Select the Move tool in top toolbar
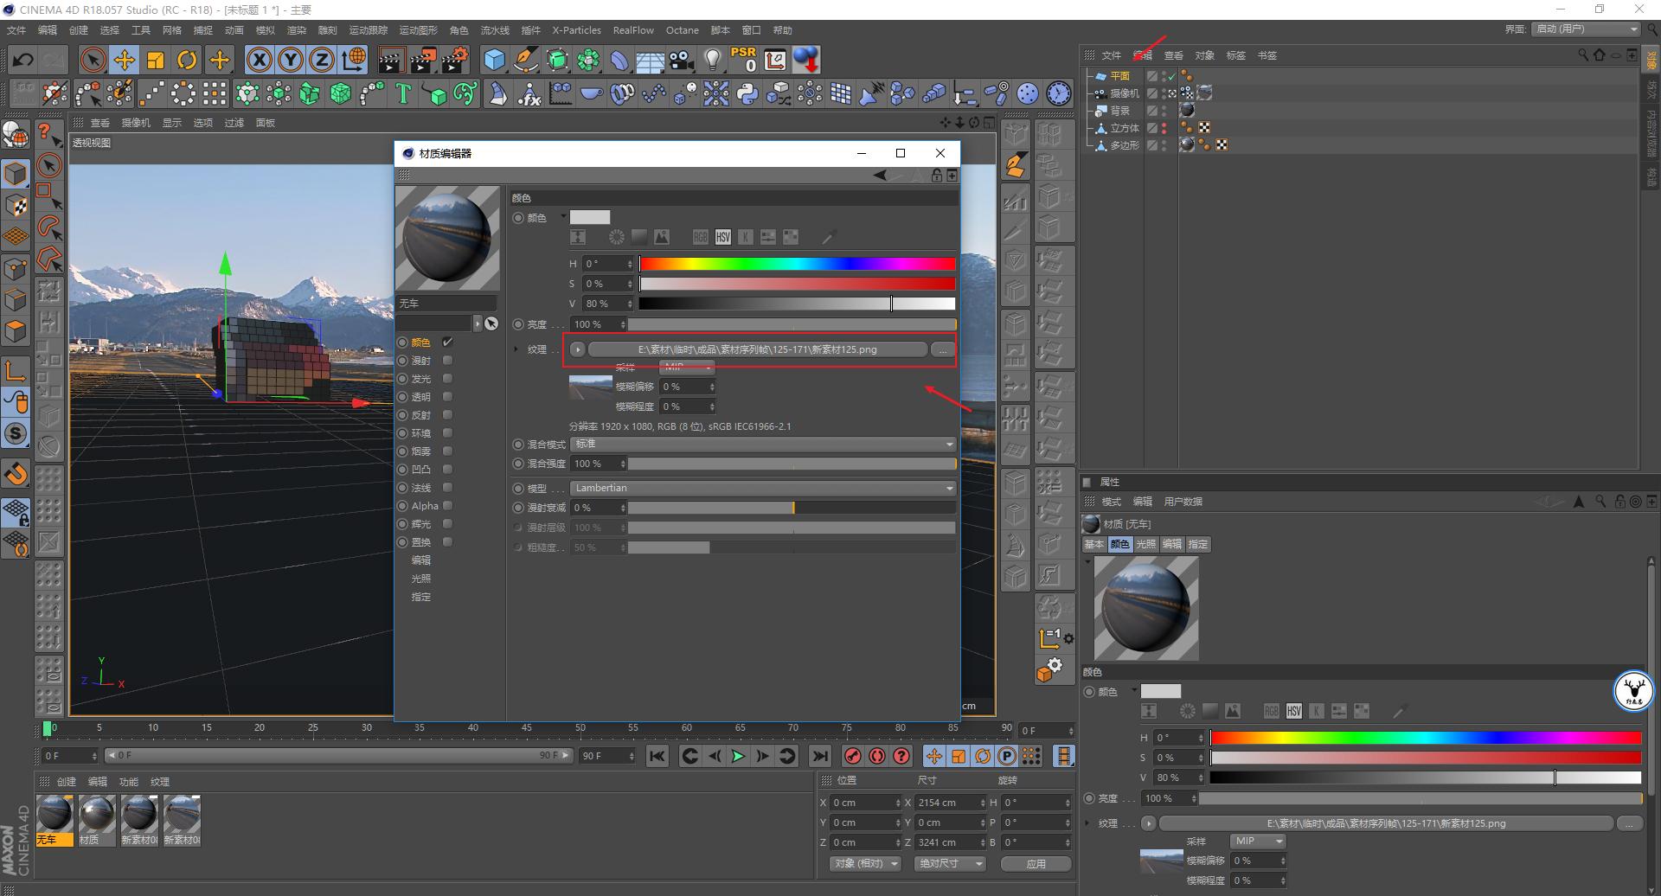 tap(125, 60)
